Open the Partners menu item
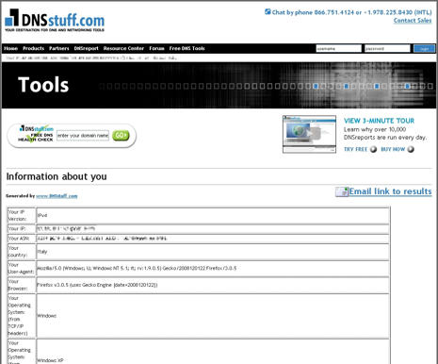This screenshot has height=364, width=438. click(59, 48)
